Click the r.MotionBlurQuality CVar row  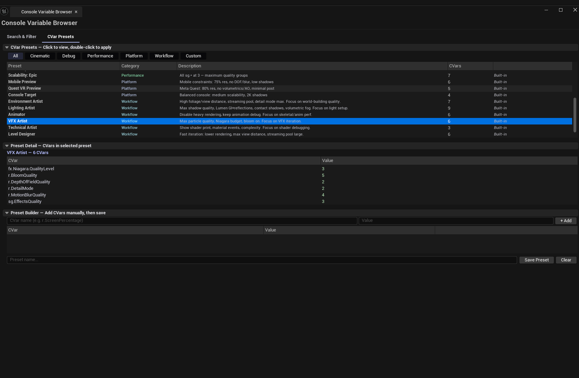[292, 195]
